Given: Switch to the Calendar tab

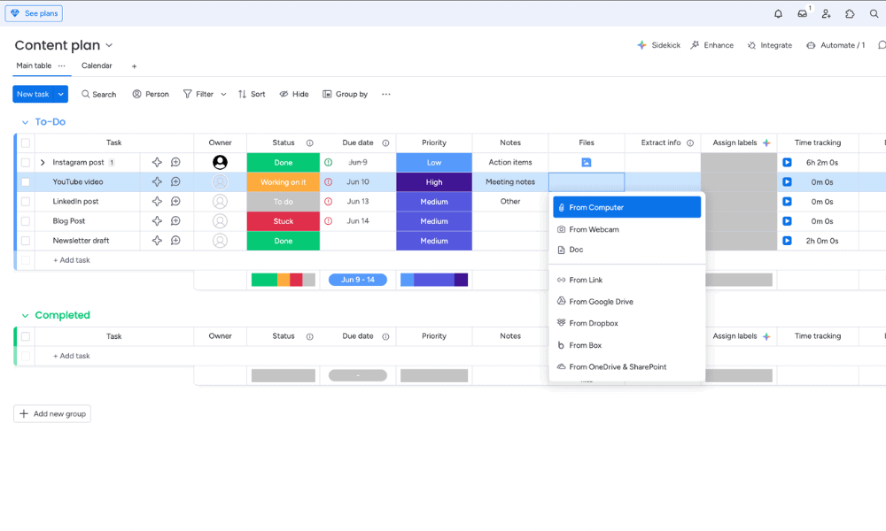Looking at the screenshot, I should tap(97, 65).
